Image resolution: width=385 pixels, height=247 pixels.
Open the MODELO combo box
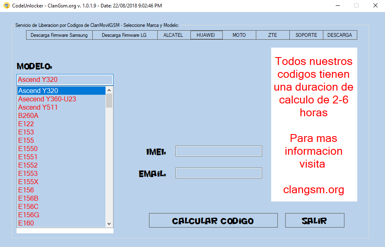pyautogui.click(x=64, y=79)
